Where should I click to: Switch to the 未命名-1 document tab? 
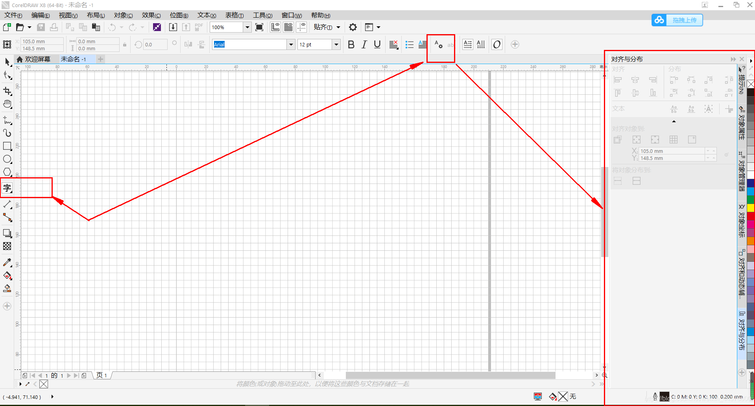coord(74,59)
